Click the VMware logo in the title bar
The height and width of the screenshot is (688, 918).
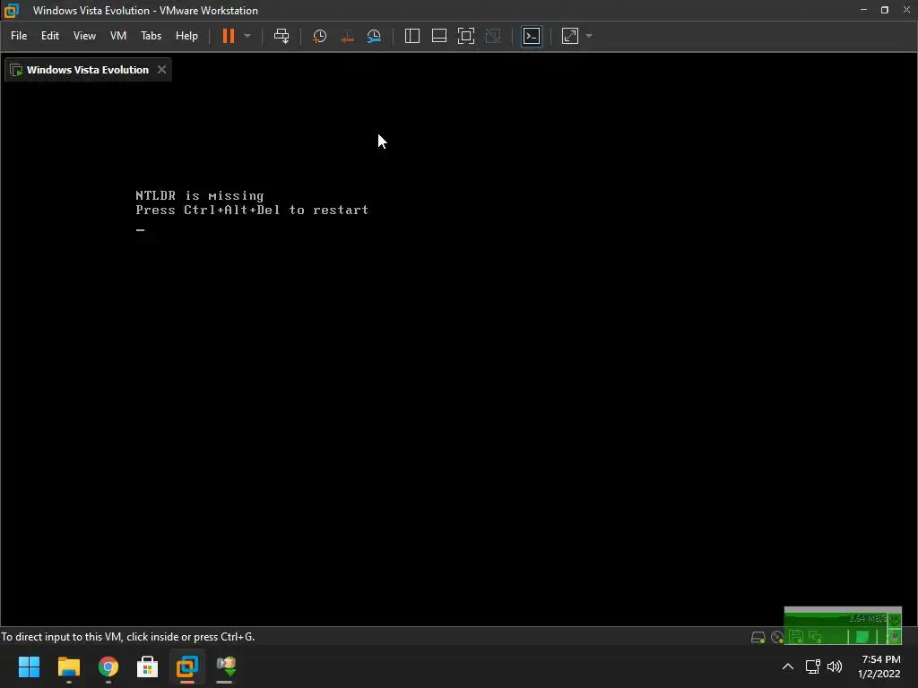pyautogui.click(x=12, y=11)
